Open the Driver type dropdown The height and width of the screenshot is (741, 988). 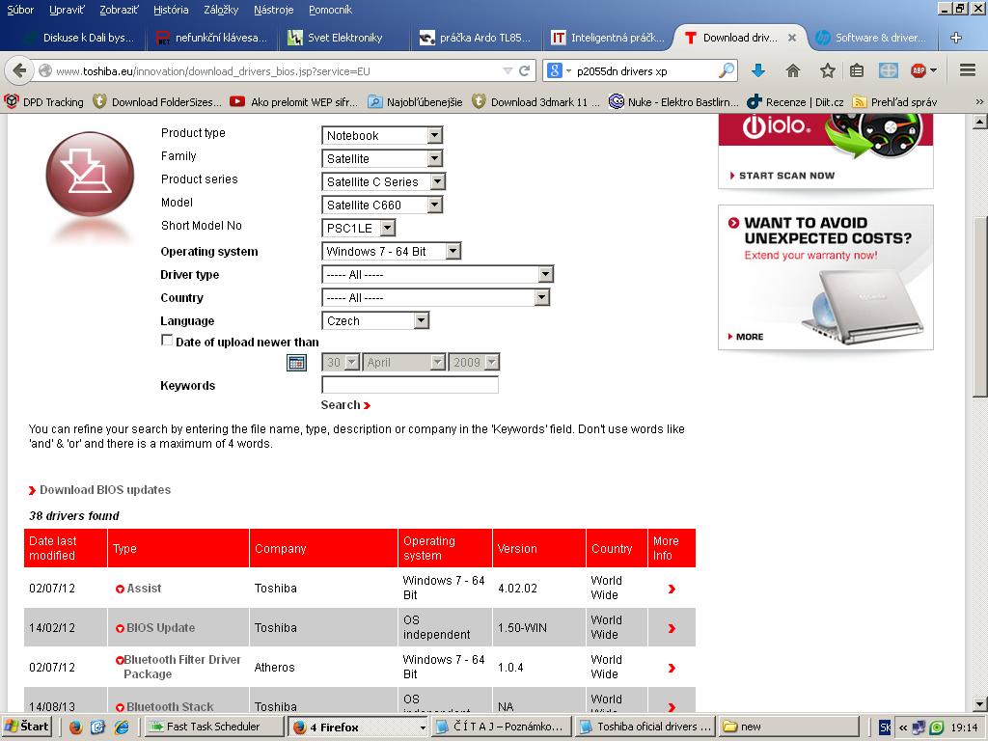(x=438, y=274)
